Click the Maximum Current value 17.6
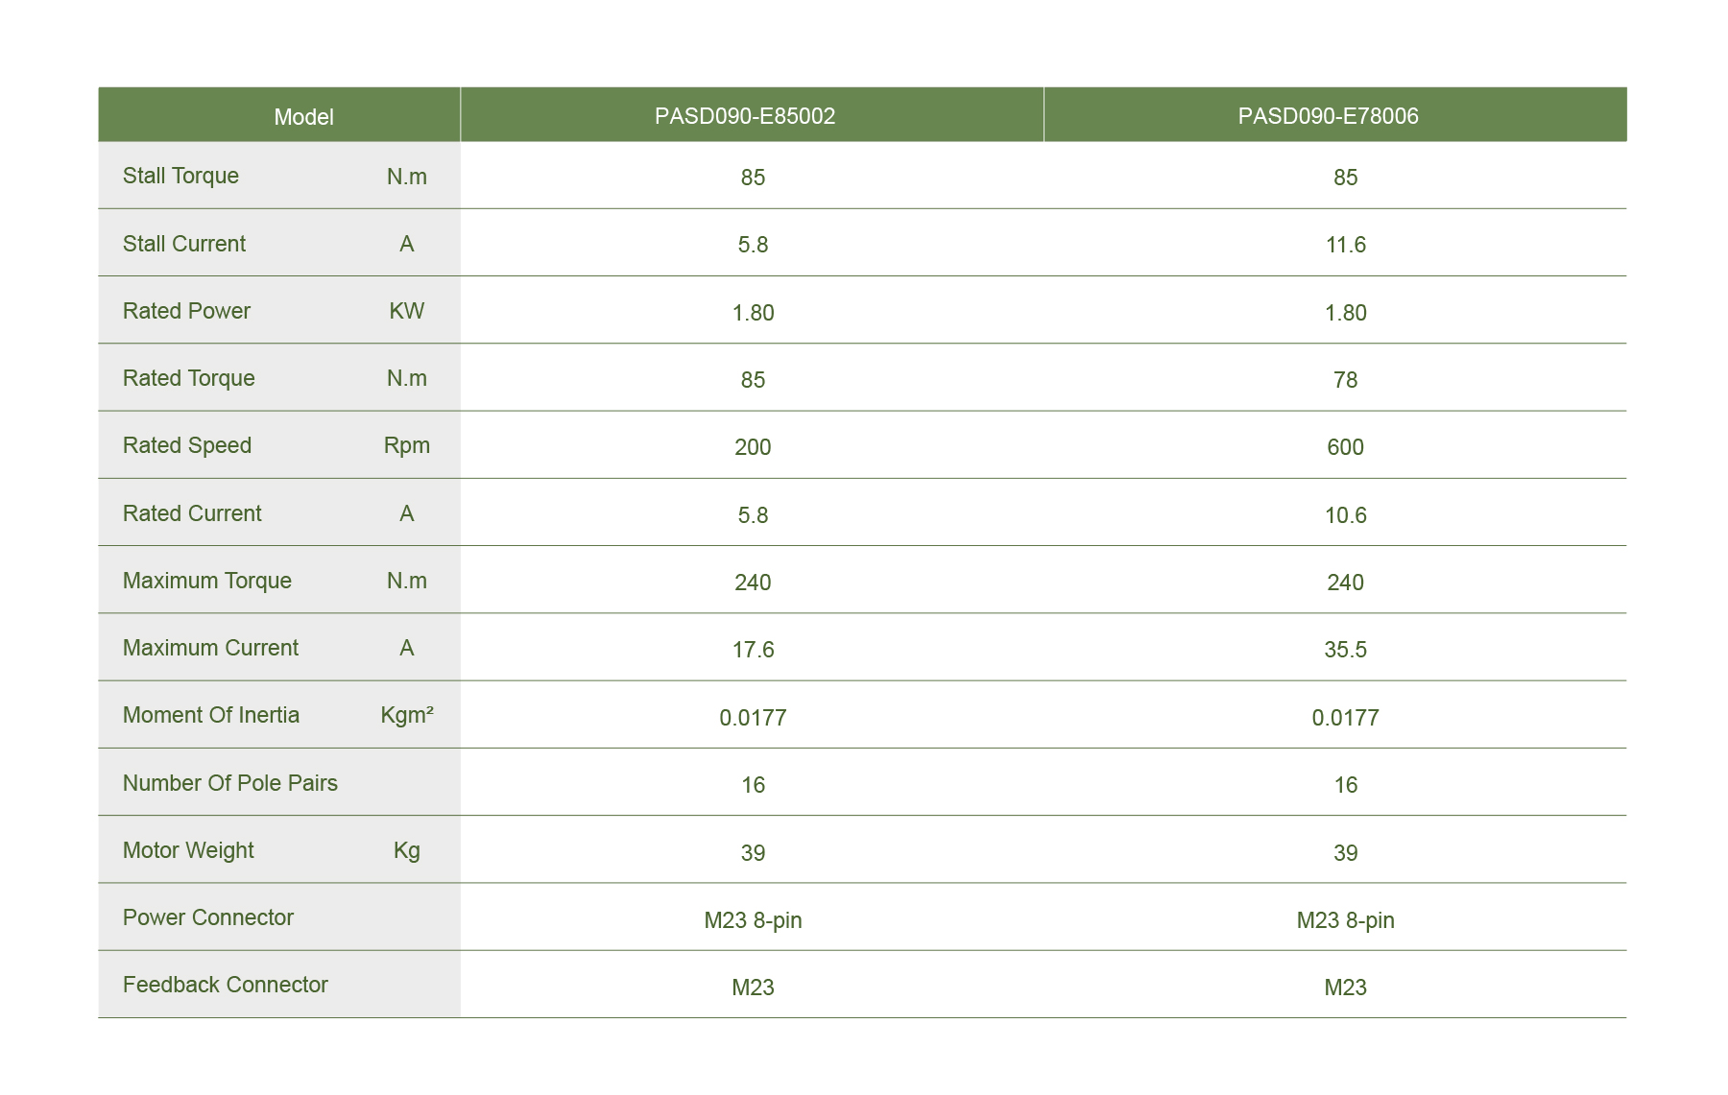This screenshot has width=1728, height=1095. tap(753, 650)
